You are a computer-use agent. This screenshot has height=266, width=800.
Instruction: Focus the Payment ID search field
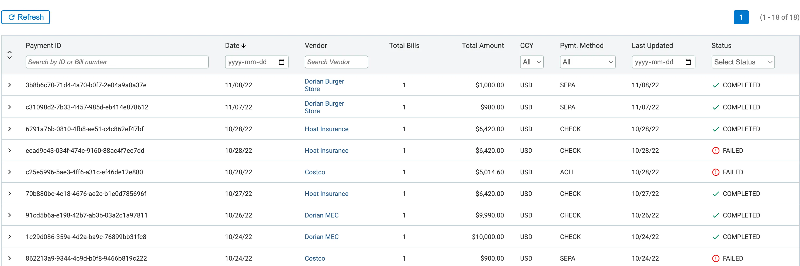coord(117,62)
